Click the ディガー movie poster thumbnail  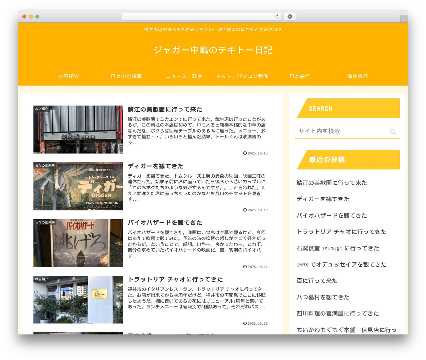78,186
